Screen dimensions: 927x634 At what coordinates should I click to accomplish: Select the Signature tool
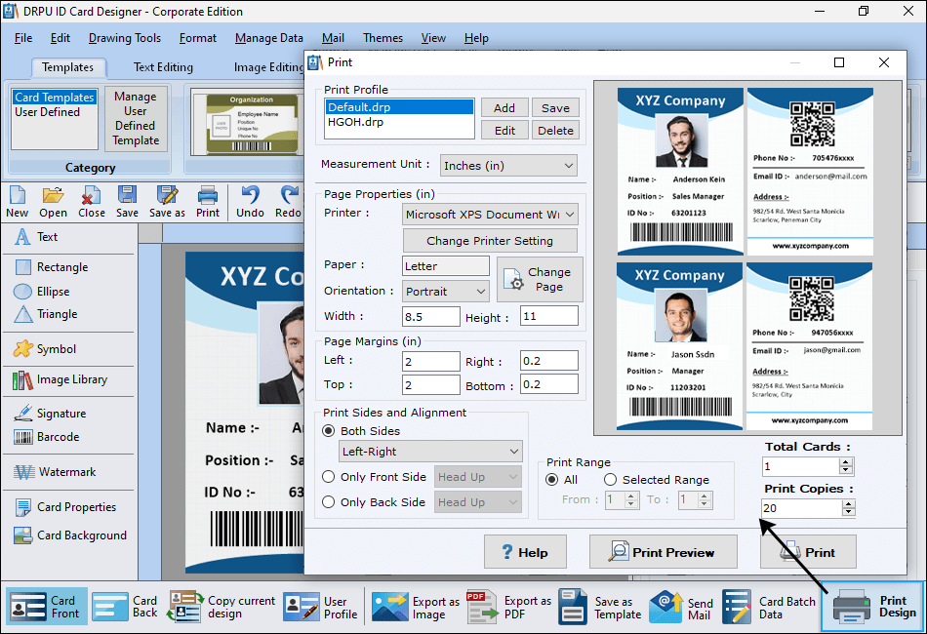(50, 413)
